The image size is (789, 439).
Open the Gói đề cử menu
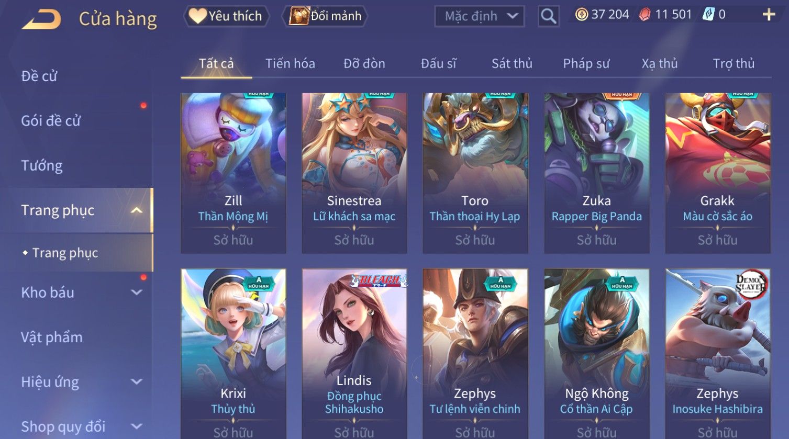(51, 121)
